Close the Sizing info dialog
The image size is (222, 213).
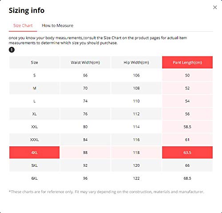pyautogui.click(x=215, y=7)
